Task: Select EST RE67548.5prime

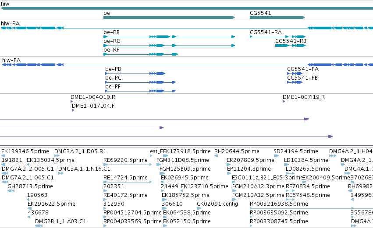Action: click(x=308, y=196)
